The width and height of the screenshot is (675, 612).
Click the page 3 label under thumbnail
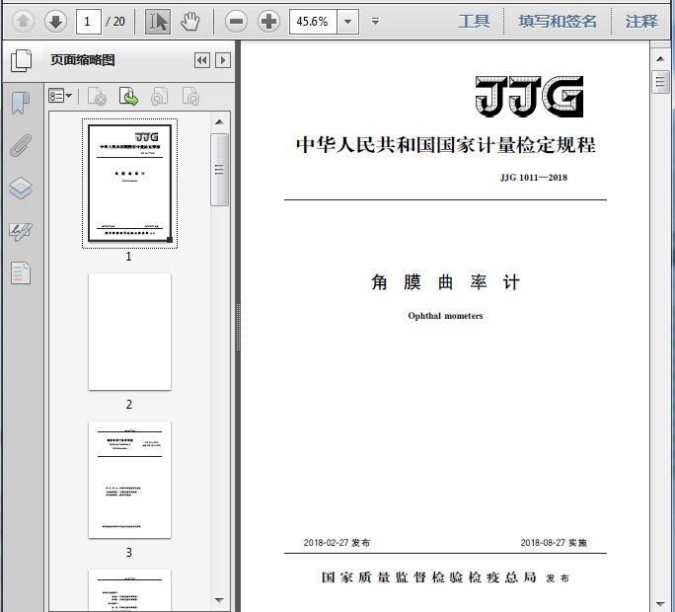click(x=128, y=553)
